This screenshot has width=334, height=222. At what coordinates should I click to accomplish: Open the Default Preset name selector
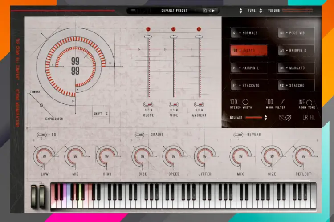click(x=174, y=10)
